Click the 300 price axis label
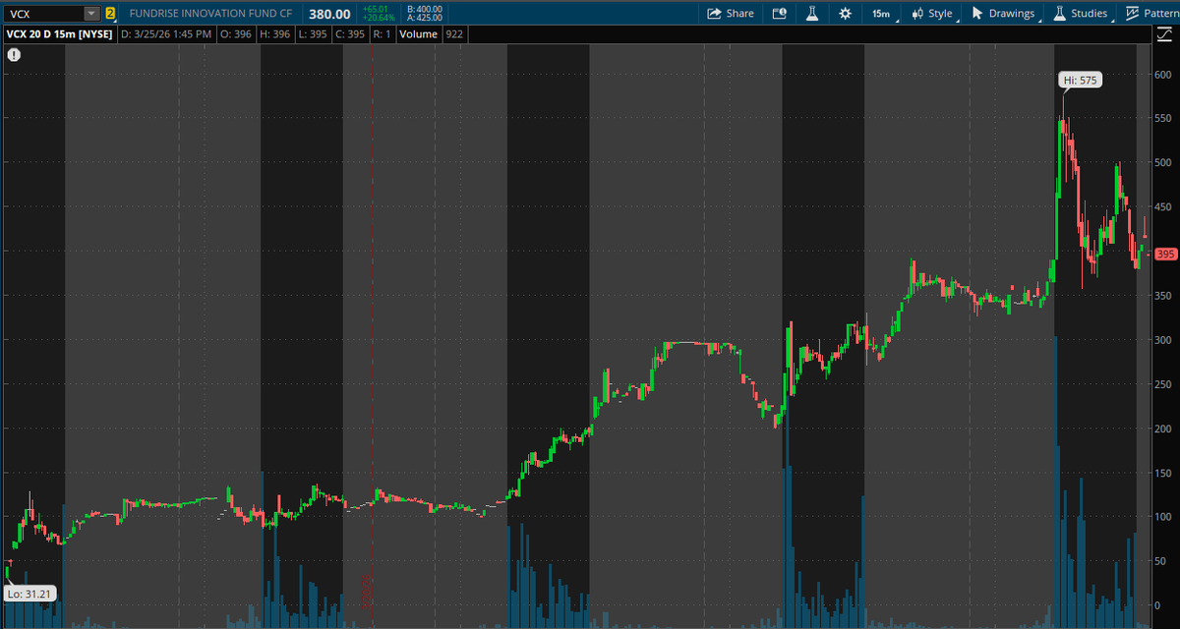Viewport: 1180px width, 629px height. (1164, 339)
